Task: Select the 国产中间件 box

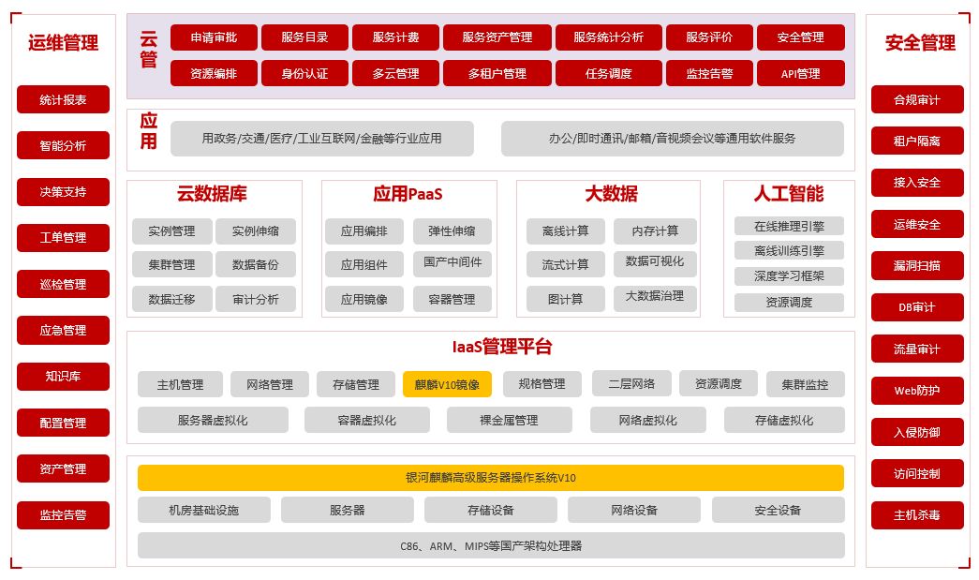Action: click(x=452, y=263)
